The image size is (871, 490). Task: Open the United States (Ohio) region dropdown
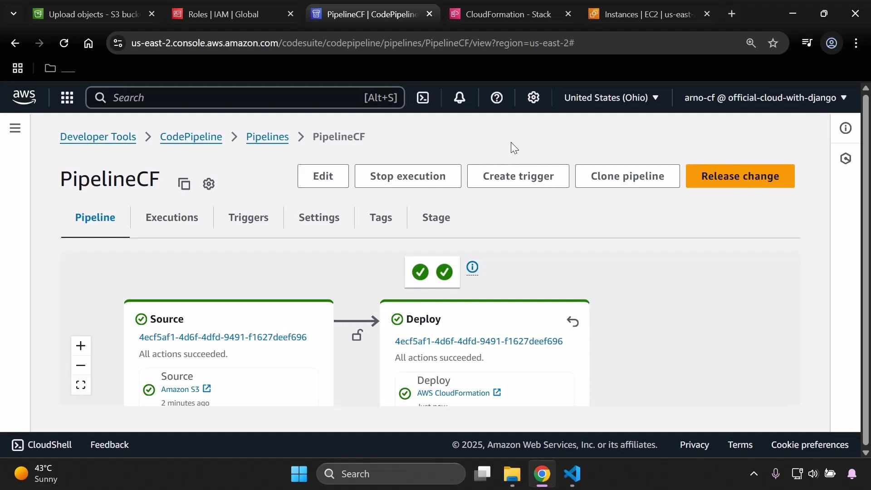(612, 98)
